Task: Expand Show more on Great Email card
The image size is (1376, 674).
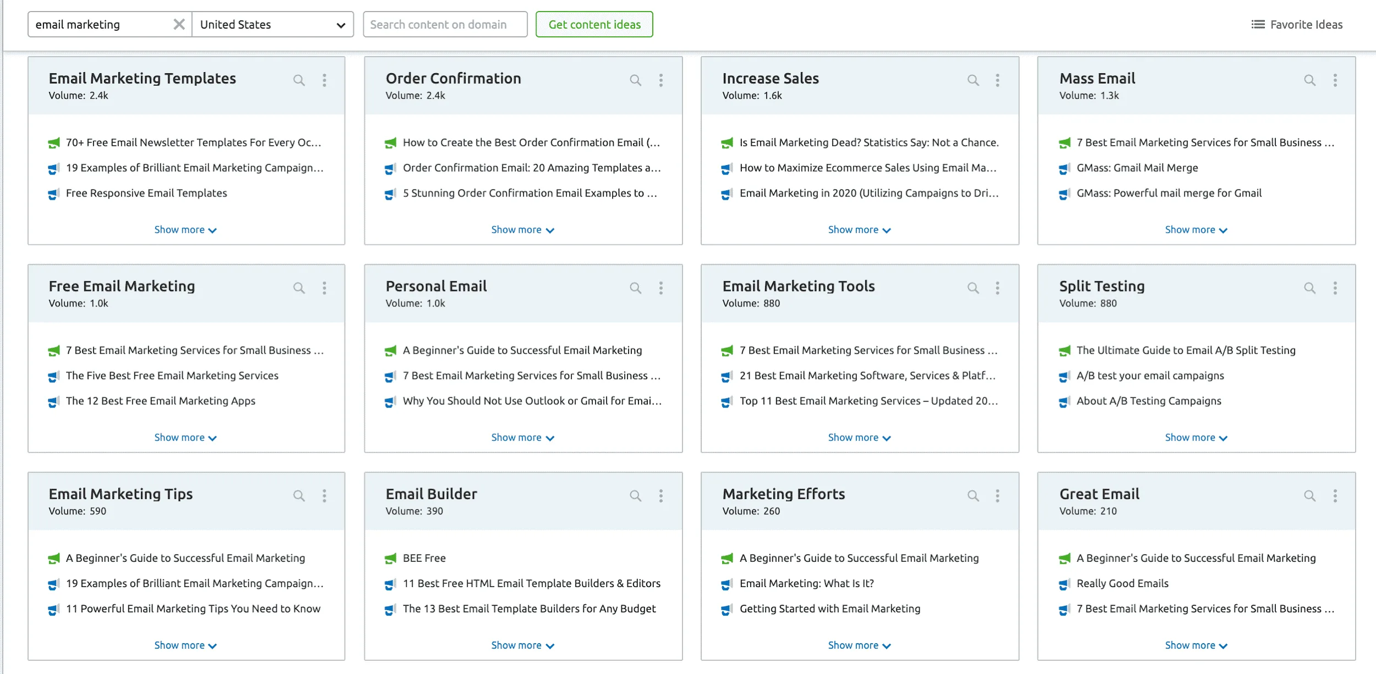Action: tap(1196, 645)
